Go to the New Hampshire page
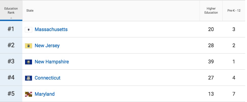The height and width of the screenshot is (102, 247). pos(52,62)
